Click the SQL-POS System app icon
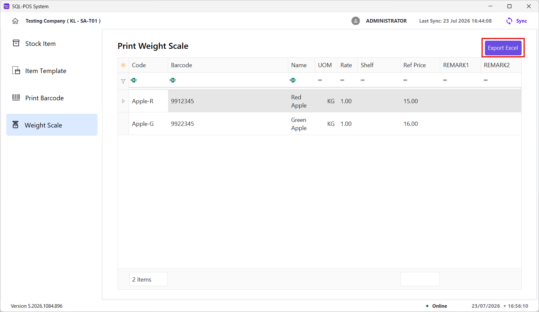The image size is (539, 312). click(x=7, y=6)
